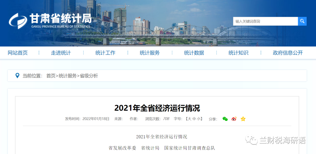Select the 统计工作 navigation item
Viewport: 316px width, 154px height.
(105, 53)
